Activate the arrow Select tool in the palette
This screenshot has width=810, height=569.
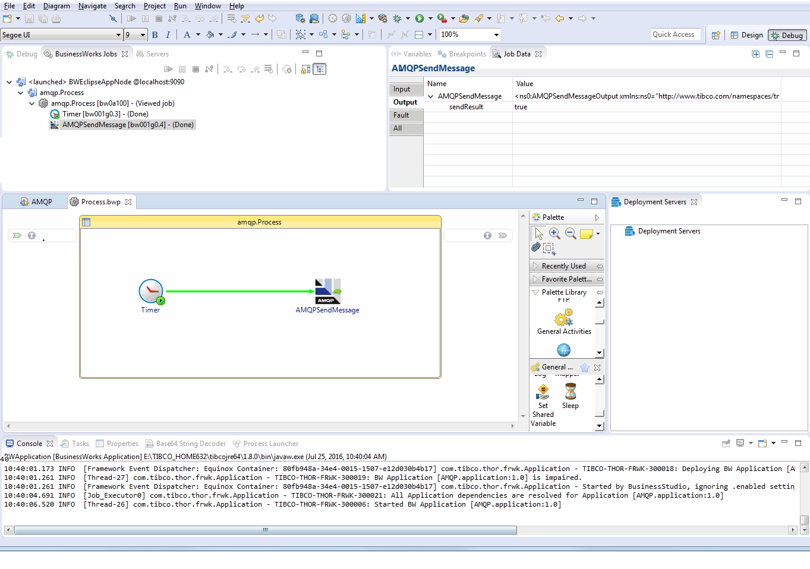(x=538, y=234)
